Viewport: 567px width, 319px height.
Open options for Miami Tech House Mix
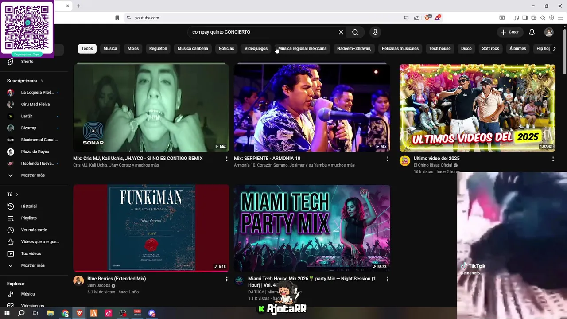[x=388, y=279]
